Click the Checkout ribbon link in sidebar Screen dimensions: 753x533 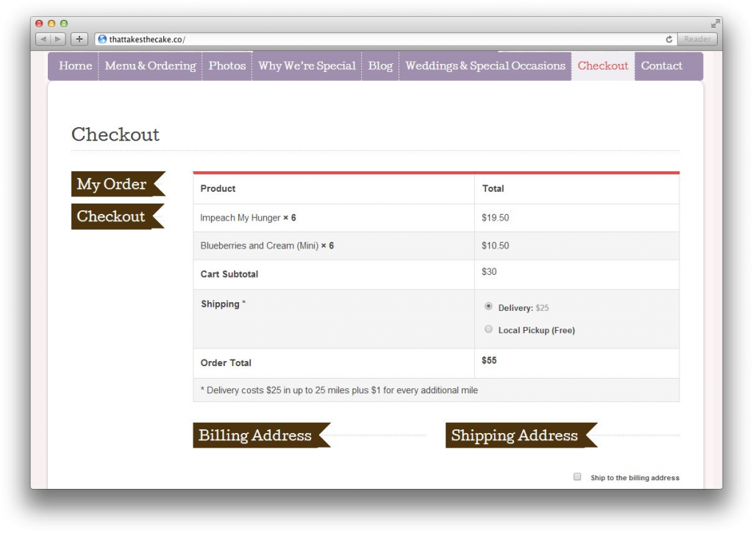tap(112, 216)
